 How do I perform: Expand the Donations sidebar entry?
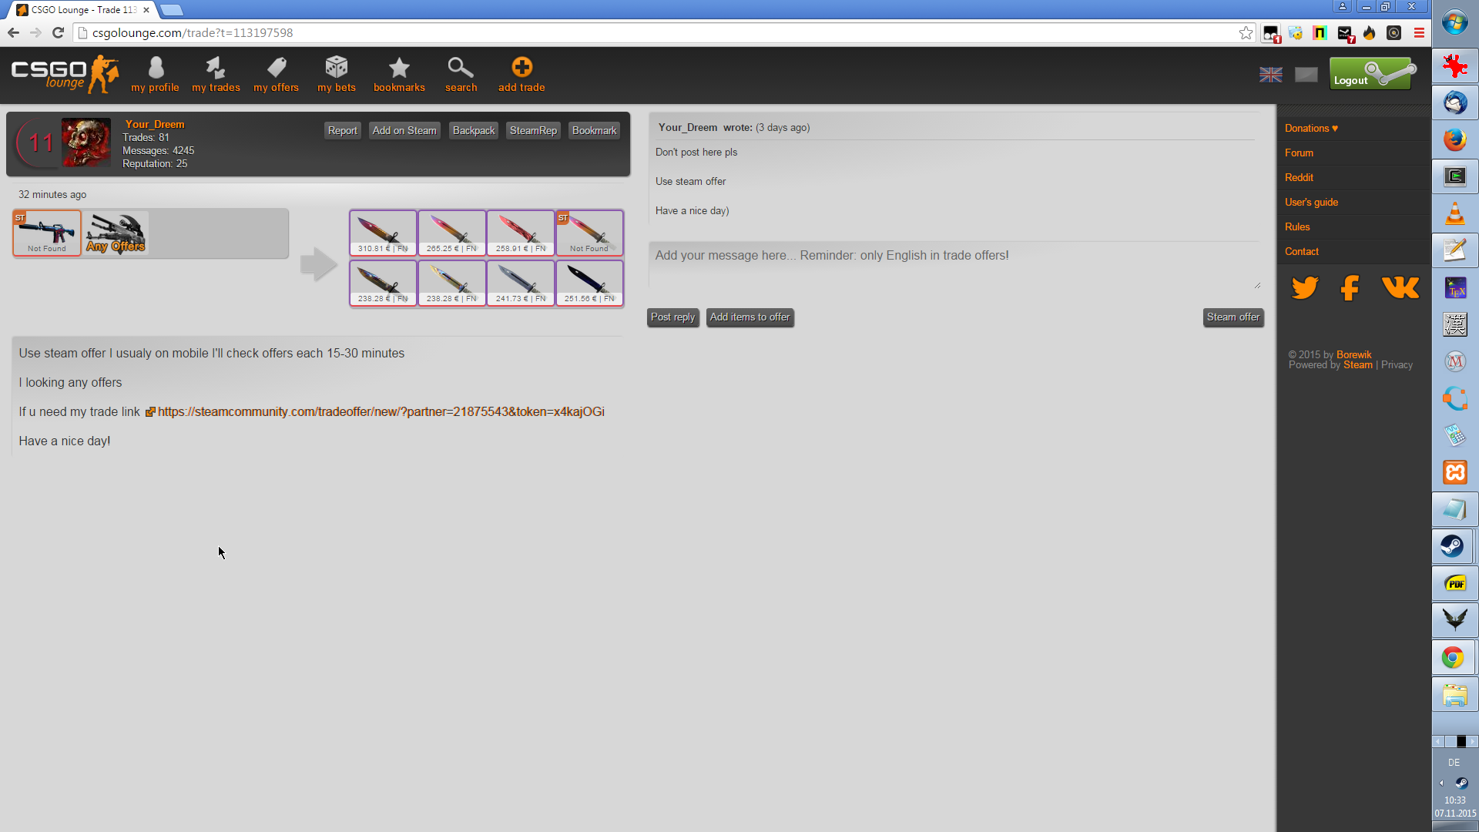(1311, 129)
